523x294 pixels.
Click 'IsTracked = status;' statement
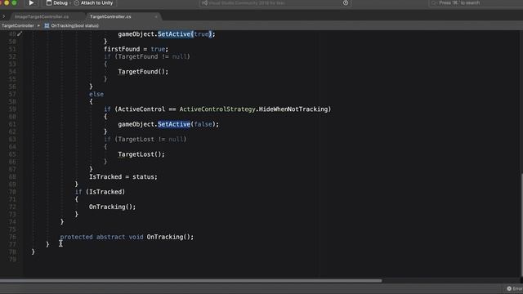click(123, 177)
